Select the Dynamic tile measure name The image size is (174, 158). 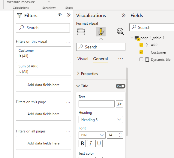pos(160,60)
